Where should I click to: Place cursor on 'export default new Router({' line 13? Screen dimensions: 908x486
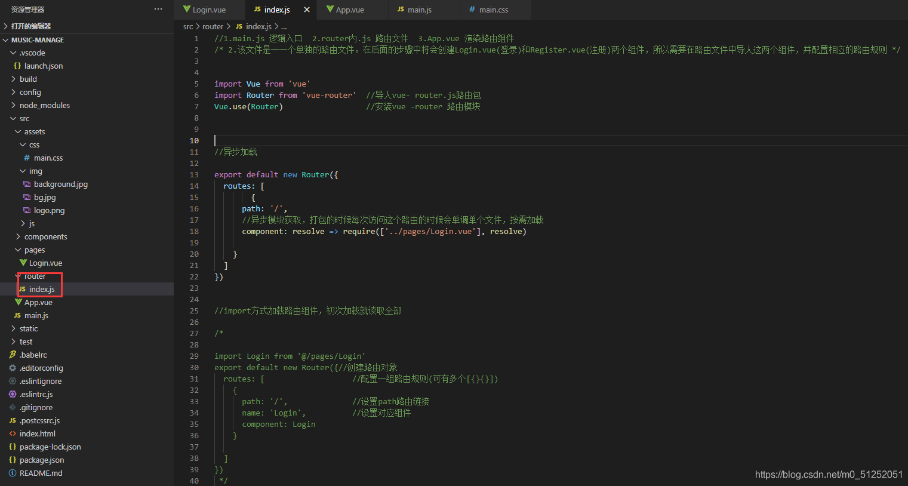pos(276,174)
